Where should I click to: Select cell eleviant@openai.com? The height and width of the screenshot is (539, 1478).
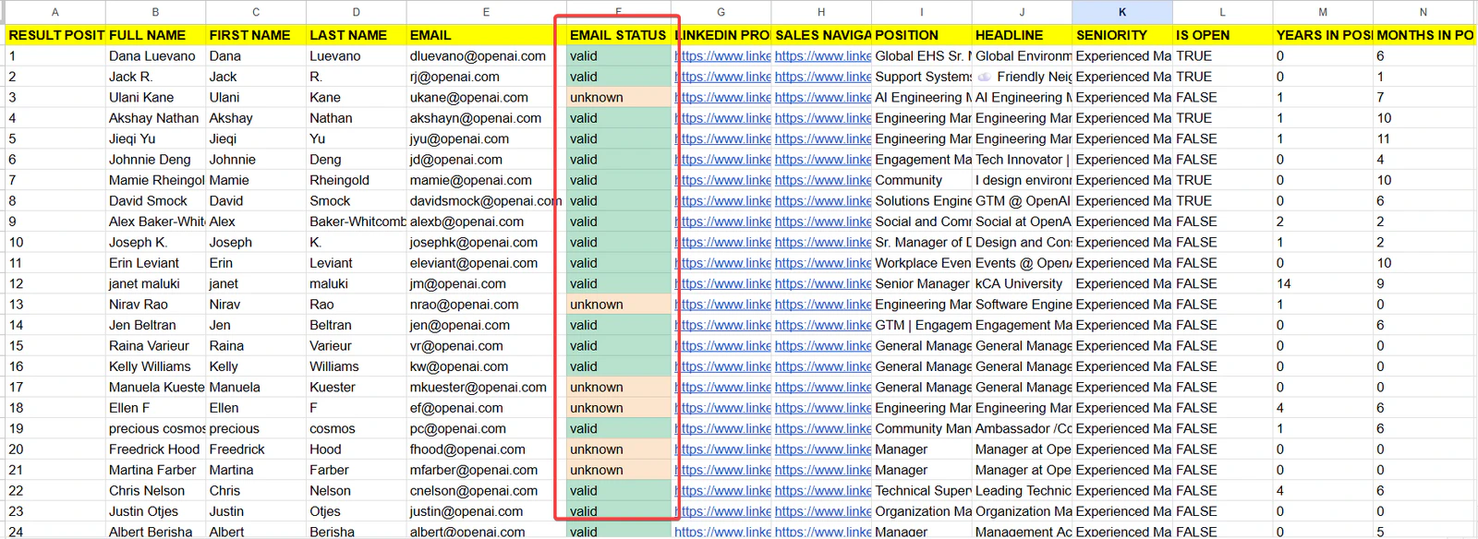[x=486, y=263]
